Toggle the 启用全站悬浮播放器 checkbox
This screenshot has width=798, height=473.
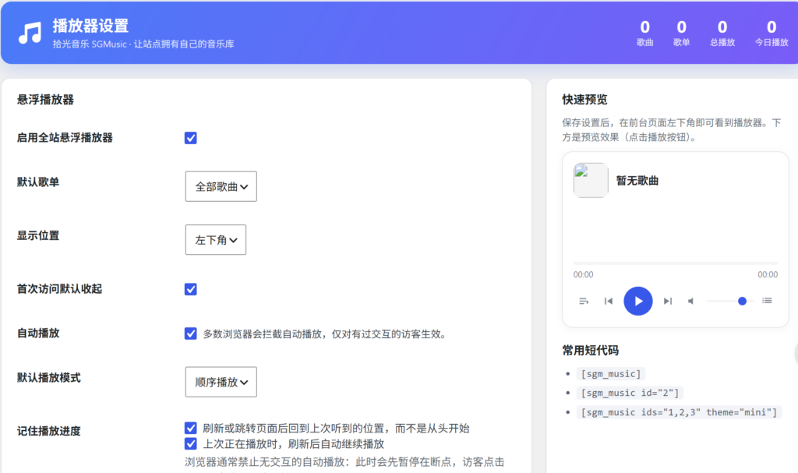[191, 138]
